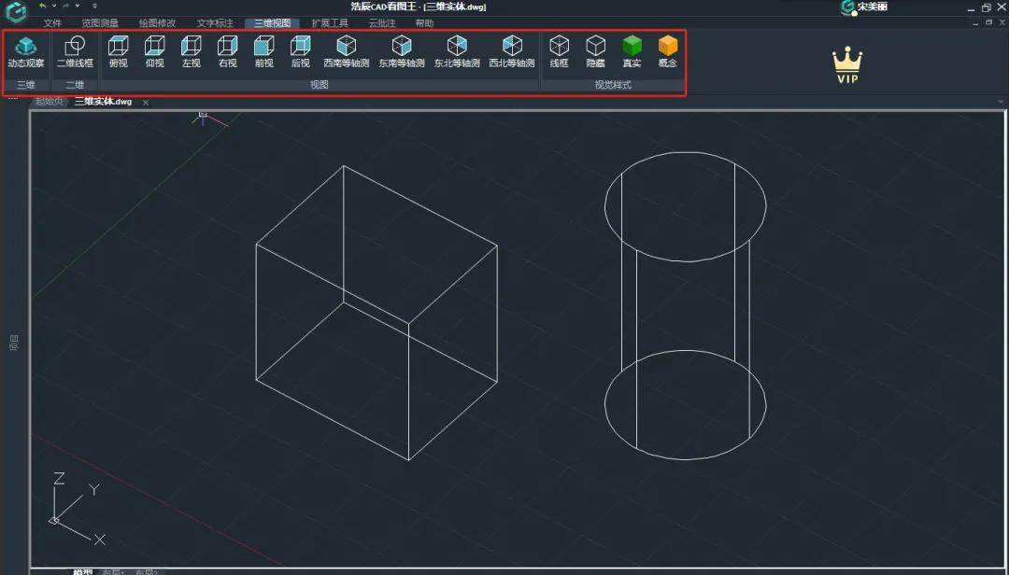Click the XYZ coordinate axis icon
The width and height of the screenshot is (1009, 575).
[x=76, y=508]
